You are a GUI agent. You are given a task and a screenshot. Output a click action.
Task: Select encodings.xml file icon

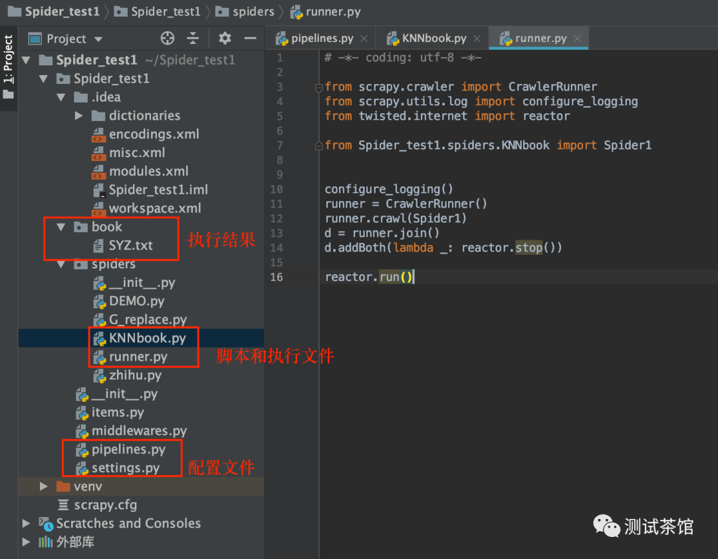(98, 134)
